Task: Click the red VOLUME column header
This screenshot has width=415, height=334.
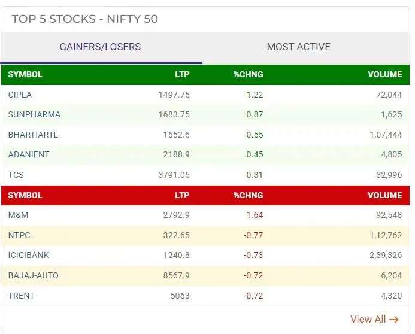Action: pyautogui.click(x=384, y=195)
